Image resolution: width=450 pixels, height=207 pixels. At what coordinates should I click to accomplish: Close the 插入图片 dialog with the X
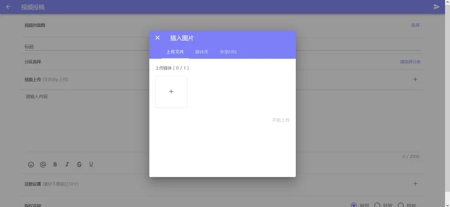pos(157,38)
